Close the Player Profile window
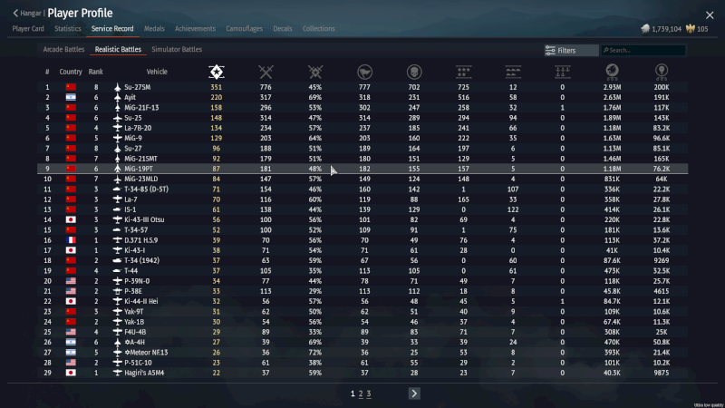This screenshot has height=408, width=725. point(710,15)
